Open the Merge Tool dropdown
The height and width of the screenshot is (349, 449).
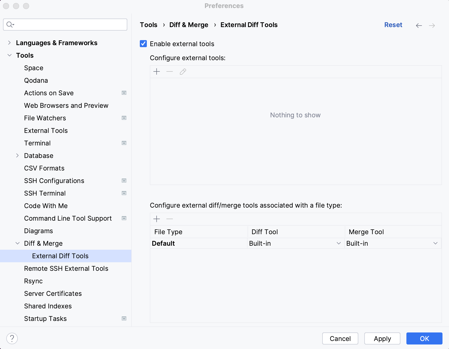tap(435, 243)
